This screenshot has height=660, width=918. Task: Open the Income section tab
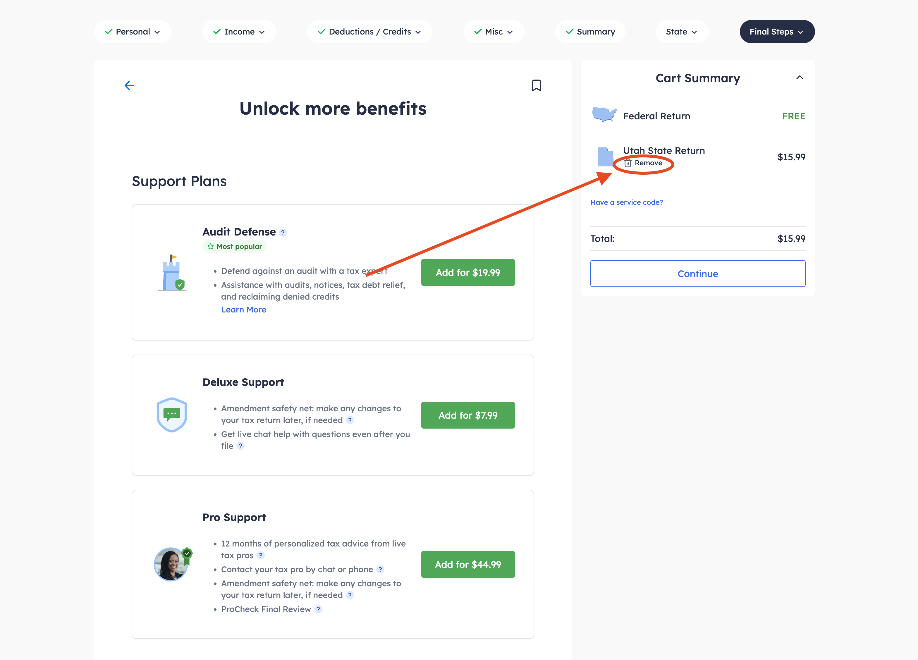pyautogui.click(x=239, y=32)
